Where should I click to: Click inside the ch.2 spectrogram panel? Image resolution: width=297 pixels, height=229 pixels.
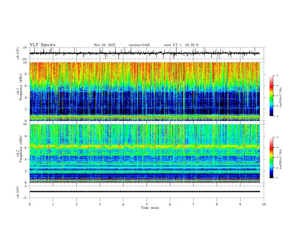(144, 153)
